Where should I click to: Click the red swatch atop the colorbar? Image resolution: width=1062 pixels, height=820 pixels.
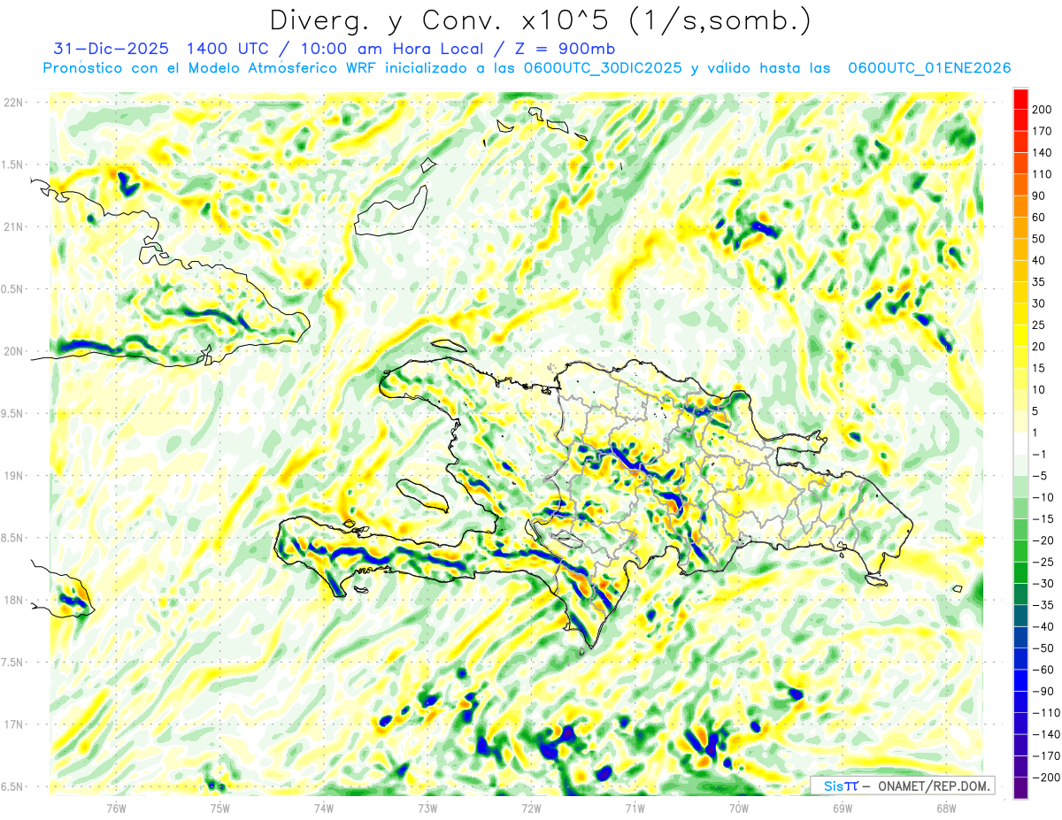coord(1020,98)
